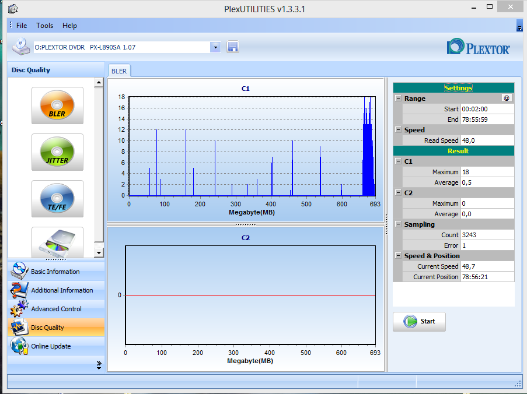Click the vertical splitter grip beside settings panel
This screenshot has width=527, height=394.
click(386, 224)
